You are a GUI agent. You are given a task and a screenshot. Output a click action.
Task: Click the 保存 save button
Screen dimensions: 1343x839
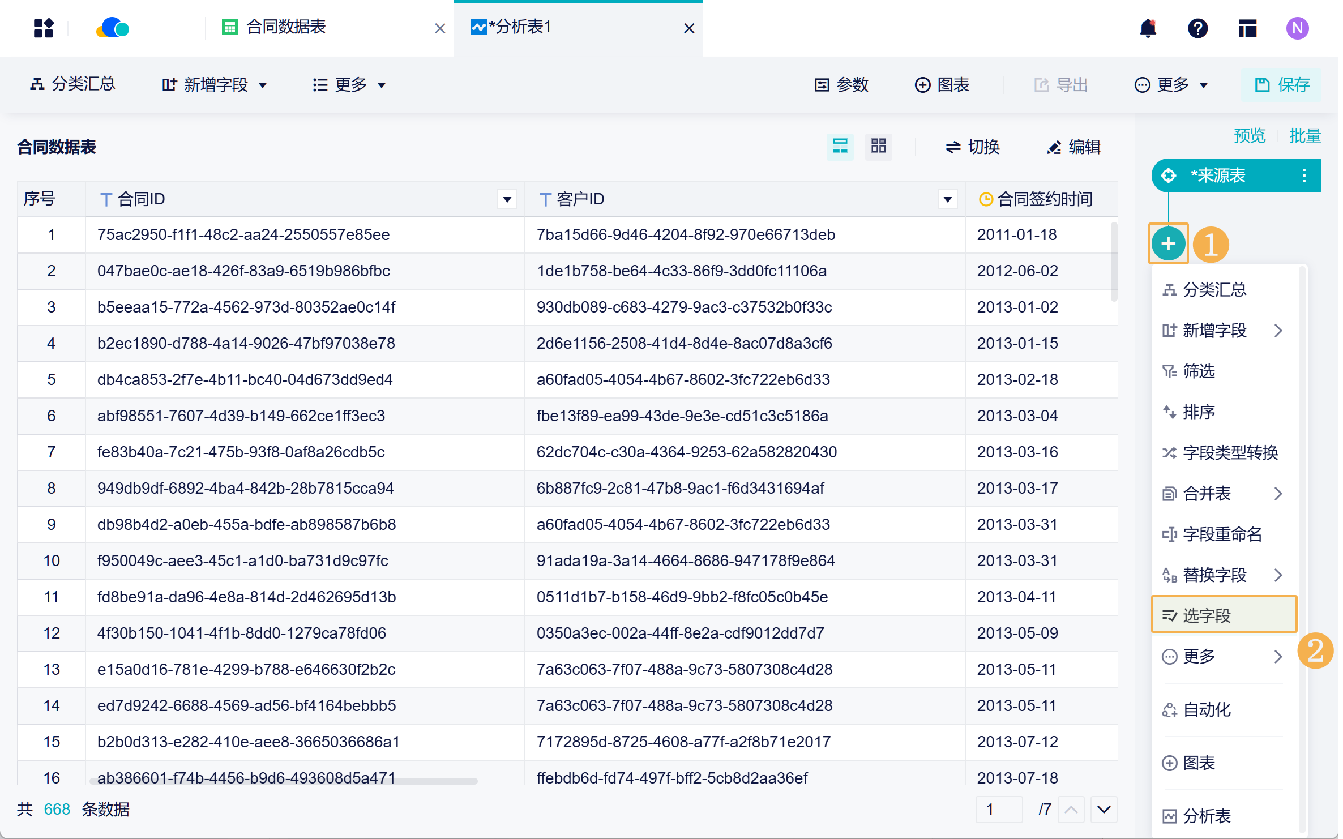(x=1282, y=85)
